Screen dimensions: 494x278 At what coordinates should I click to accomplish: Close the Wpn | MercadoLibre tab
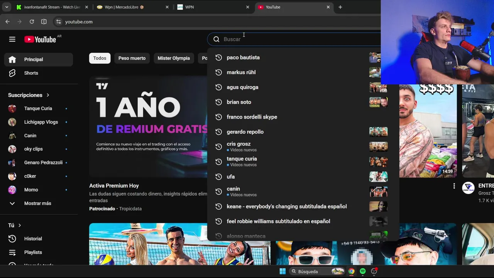coord(167,7)
